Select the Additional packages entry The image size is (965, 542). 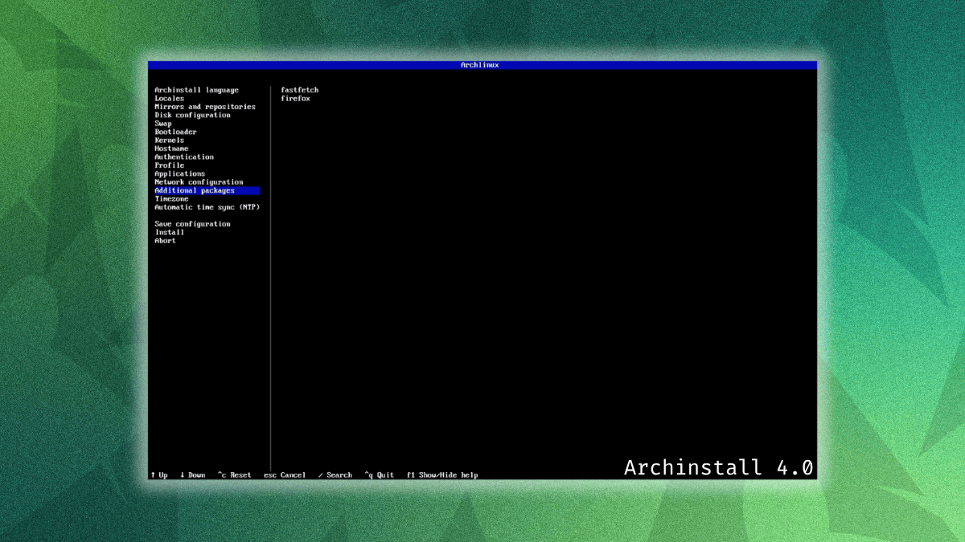tap(197, 190)
